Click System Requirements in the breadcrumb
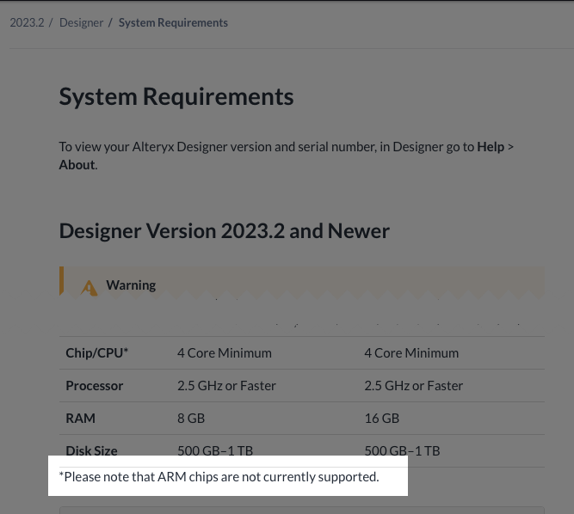 point(173,22)
